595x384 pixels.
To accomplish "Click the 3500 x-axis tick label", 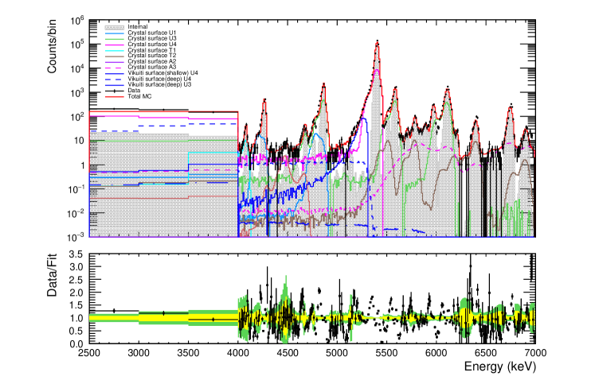I will click(188, 353).
